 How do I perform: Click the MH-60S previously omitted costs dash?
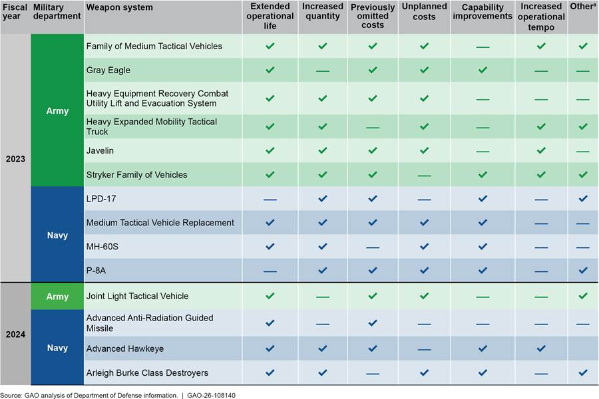click(x=373, y=247)
